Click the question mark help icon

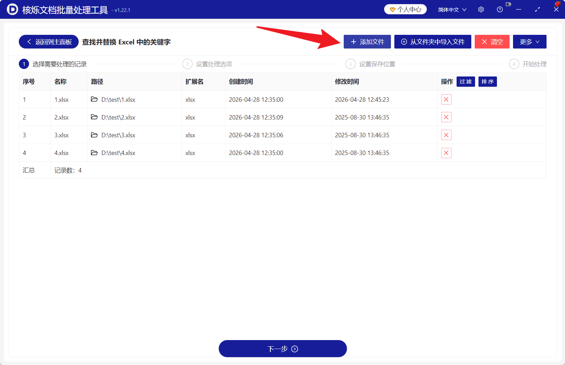pos(499,9)
